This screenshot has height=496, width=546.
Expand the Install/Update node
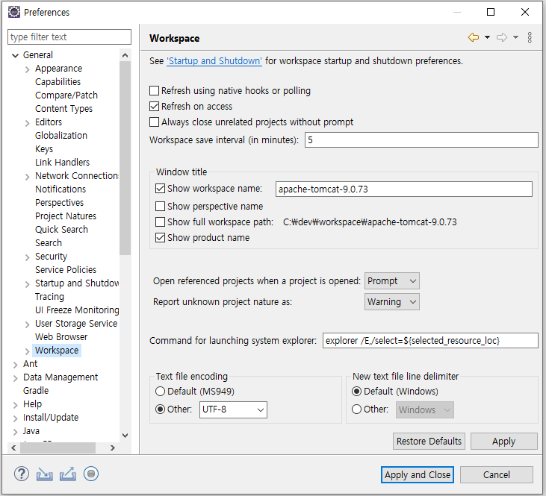(15, 418)
